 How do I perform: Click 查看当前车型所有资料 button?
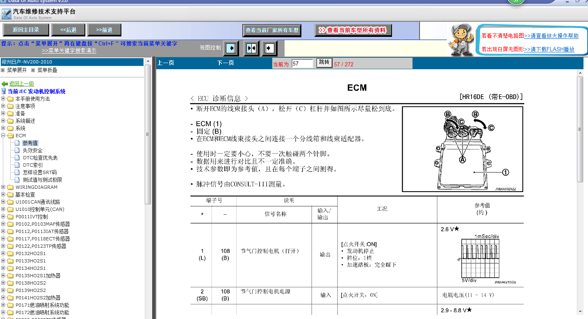[x=353, y=30]
